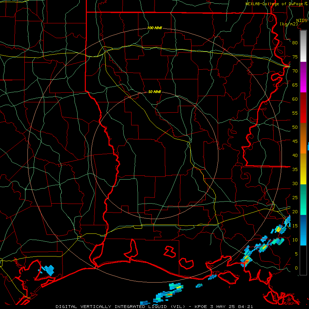Click the magenta-purple segment of the color scale
Viewport: 309px width, 309px height.
(303, 77)
